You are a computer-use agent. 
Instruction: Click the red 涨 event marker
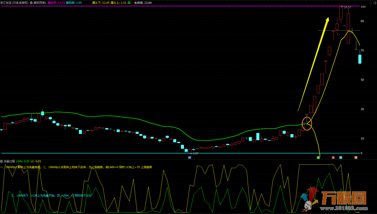[x=333, y=158]
